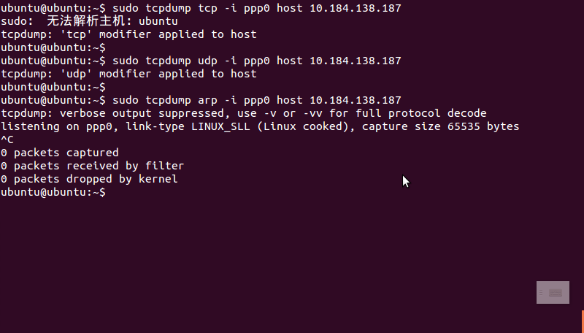Click the 'sudo tcpdump arp' command line
This screenshot has width=584, height=333.
(x=201, y=100)
